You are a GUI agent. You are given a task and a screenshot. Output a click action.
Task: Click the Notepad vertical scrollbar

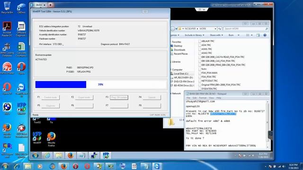click(x=267, y=124)
